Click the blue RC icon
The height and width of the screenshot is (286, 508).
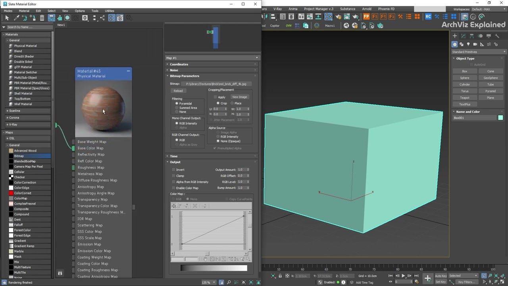pyautogui.click(x=428, y=17)
